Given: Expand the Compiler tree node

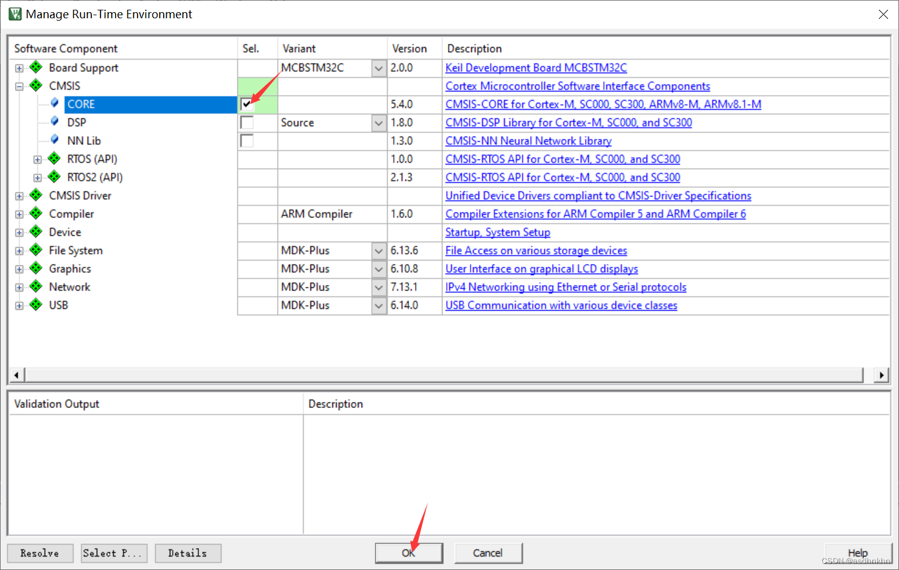Looking at the screenshot, I should (x=19, y=214).
